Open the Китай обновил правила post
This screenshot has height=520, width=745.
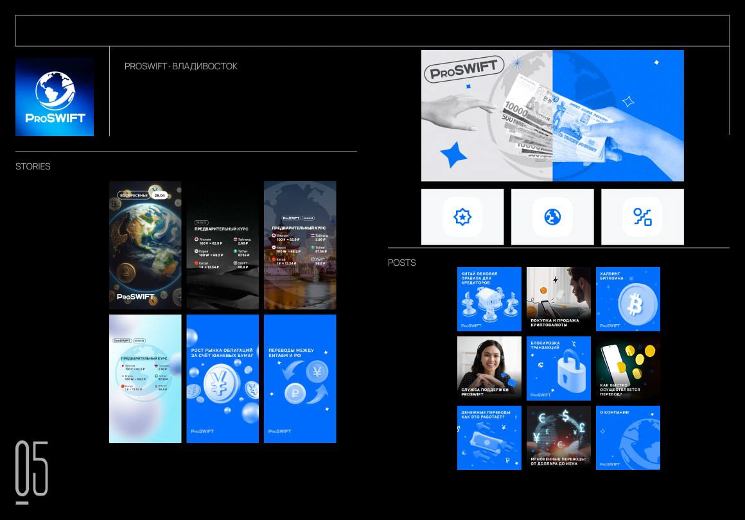489,299
